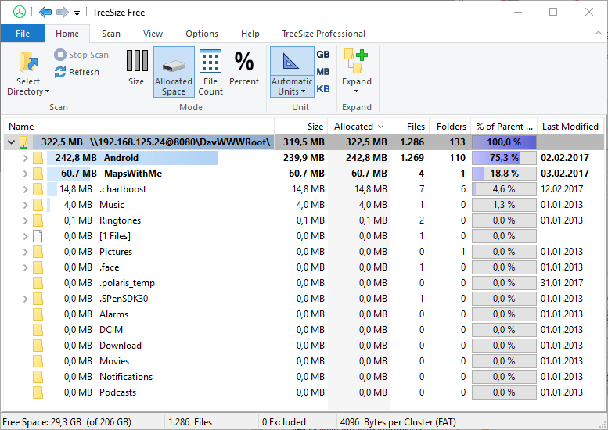Click the 18,8 % MapsWithMe percent bar
608x430 pixels.
(x=504, y=174)
